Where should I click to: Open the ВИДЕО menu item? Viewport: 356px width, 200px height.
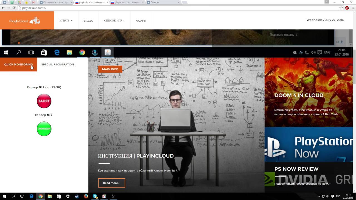pos(88,21)
